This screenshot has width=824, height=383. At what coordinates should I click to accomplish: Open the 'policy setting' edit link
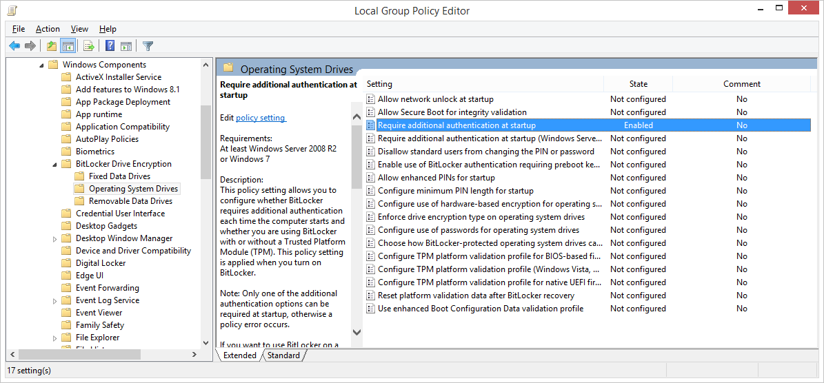point(261,118)
